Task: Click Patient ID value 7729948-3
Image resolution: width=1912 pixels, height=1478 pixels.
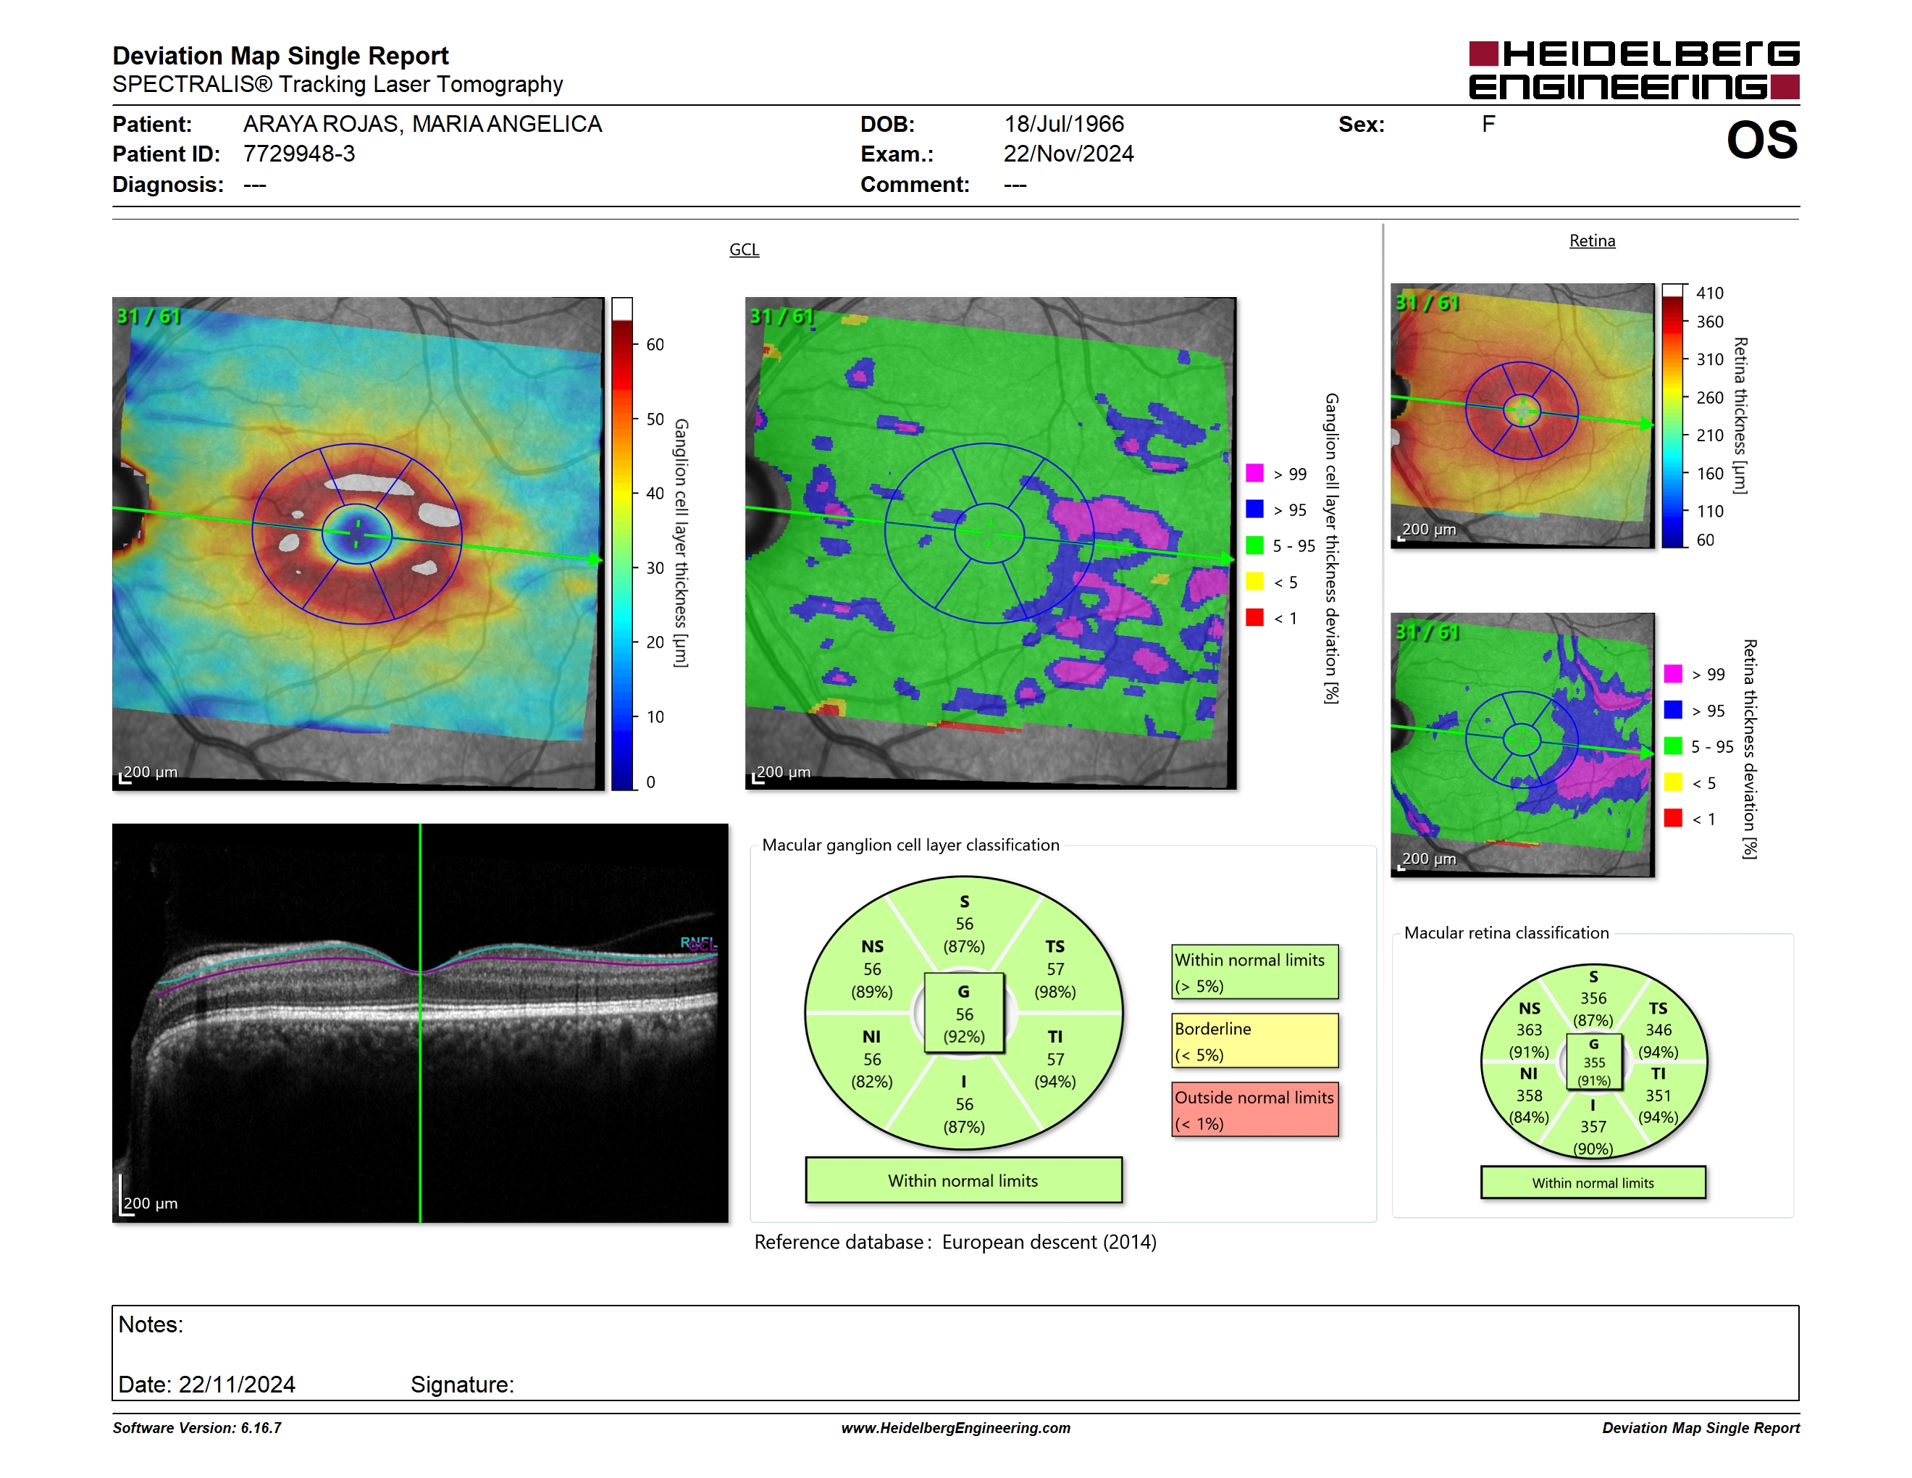Action: pyautogui.click(x=299, y=154)
